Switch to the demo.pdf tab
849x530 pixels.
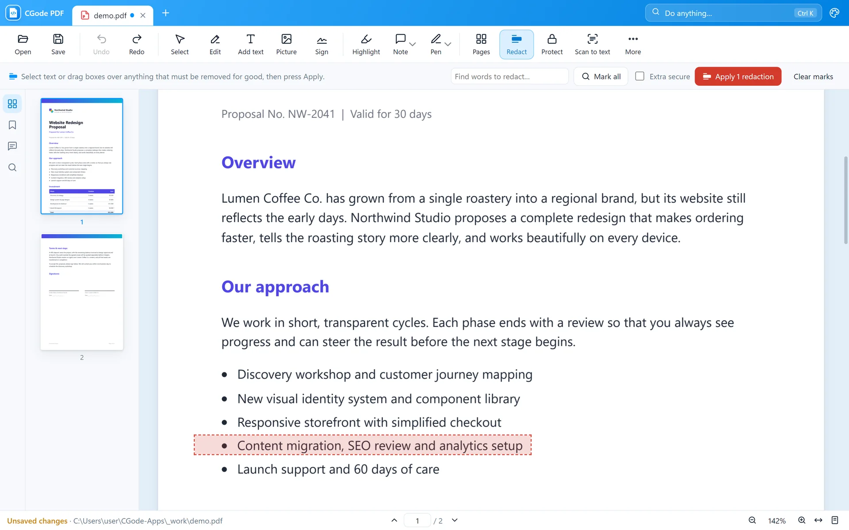[110, 15]
